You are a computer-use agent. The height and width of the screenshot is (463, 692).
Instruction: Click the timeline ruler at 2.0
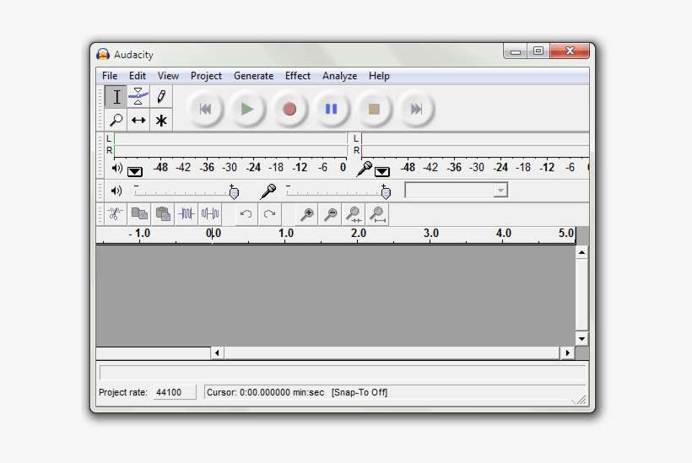(359, 234)
